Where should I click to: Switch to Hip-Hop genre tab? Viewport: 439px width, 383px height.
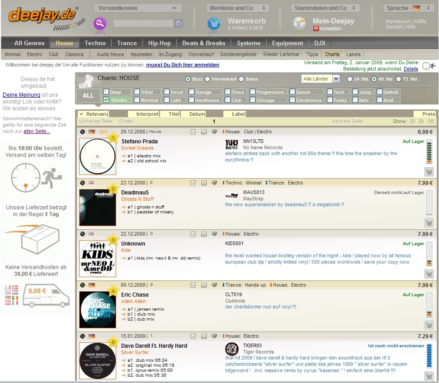click(159, 43)
